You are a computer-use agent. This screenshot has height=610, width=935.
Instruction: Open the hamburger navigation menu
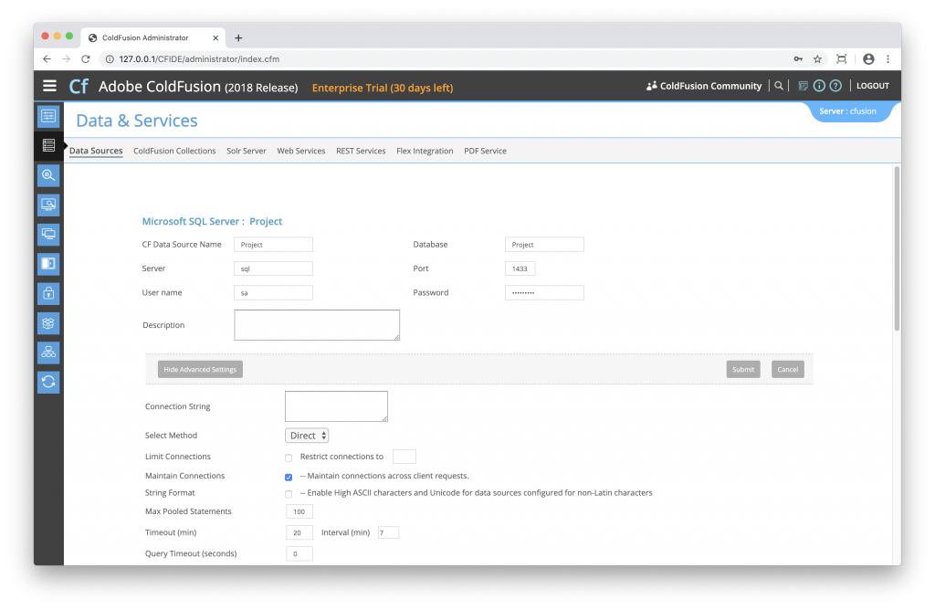point(49,87)
